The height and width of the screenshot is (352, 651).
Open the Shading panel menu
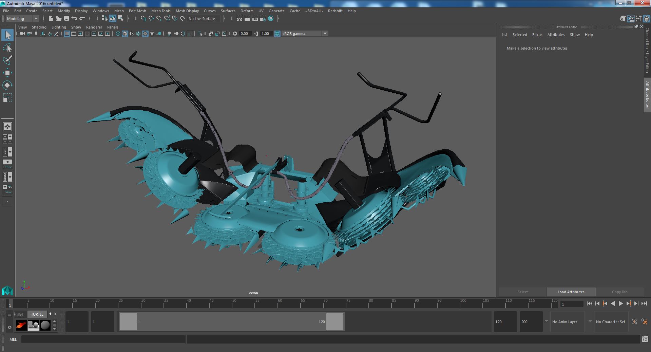[x=39, y=27]
